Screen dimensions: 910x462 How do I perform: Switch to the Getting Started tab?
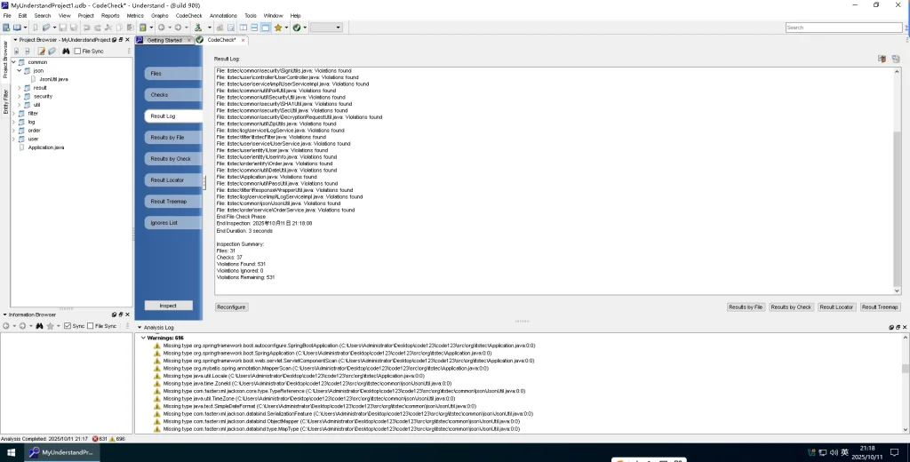(x=164, y=40)
